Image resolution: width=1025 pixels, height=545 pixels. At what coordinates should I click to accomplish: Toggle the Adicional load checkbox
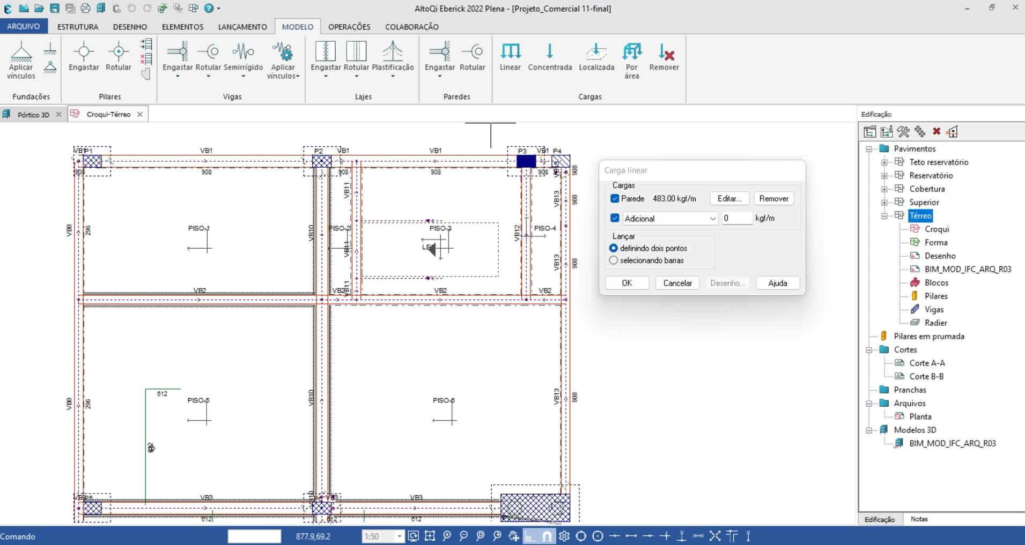tap(615, 219)
